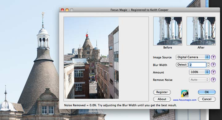Click the Detect blur width button
This screenshot has height=120, width=222.
point(182,65)
